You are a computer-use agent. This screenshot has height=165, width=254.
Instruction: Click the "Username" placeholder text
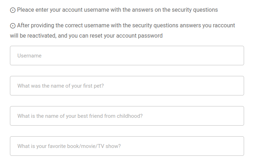(29, 56)
